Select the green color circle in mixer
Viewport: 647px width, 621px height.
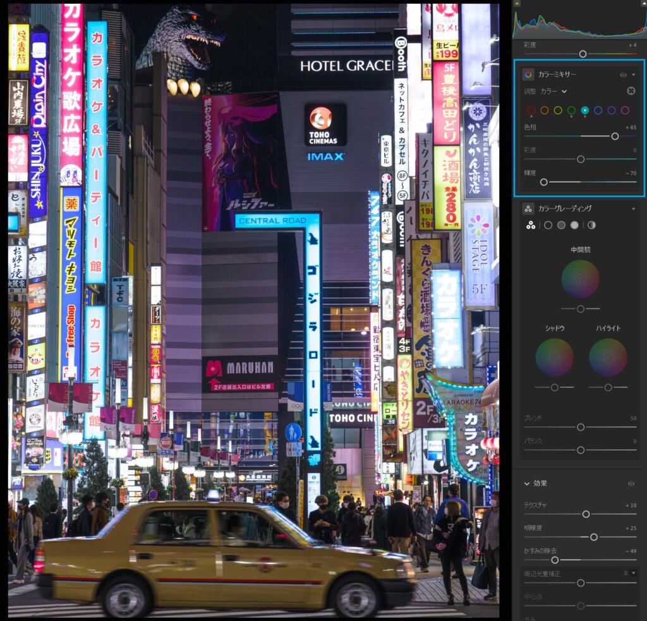tap(571, 110)
